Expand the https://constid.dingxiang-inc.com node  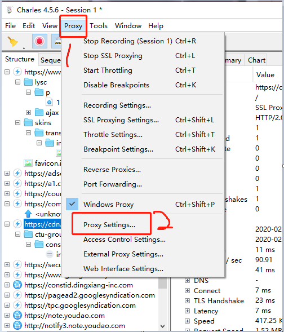pos(7,285)
